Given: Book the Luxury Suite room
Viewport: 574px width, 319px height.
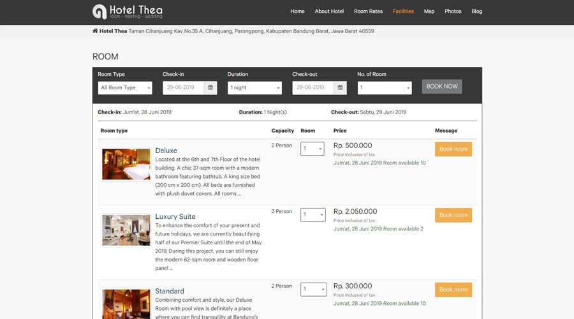Looking at the screenshot, I should click(453, 215).
